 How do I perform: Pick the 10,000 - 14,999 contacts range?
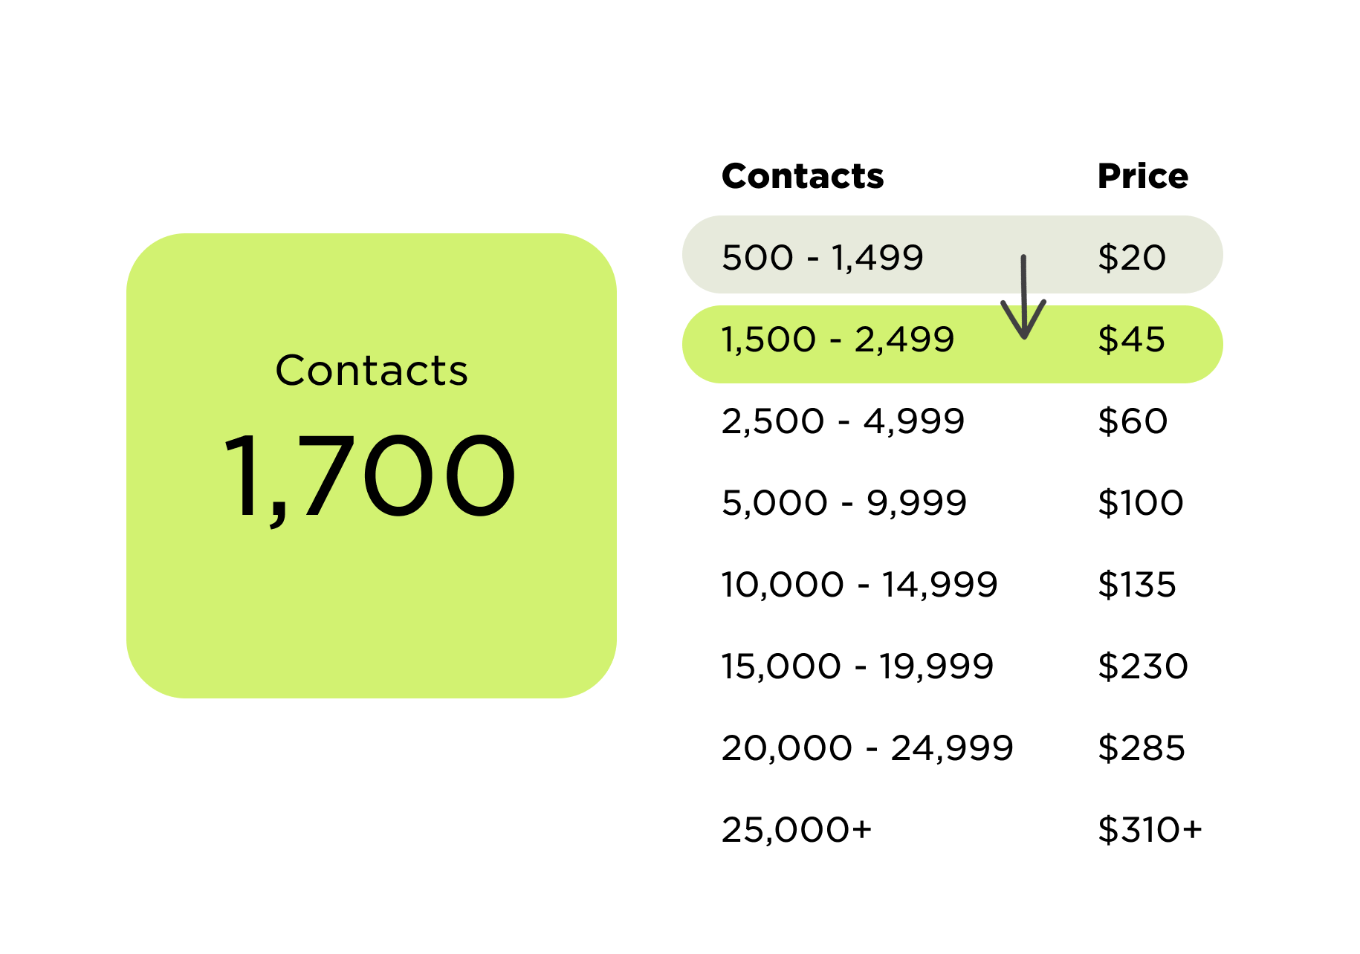(x=859, y=585)
